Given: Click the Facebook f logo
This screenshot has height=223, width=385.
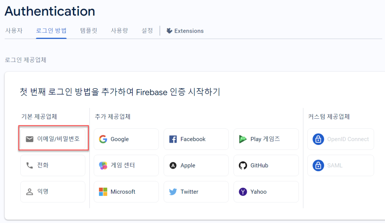Looking at the screenshot, I should click(x=173, y=139).
